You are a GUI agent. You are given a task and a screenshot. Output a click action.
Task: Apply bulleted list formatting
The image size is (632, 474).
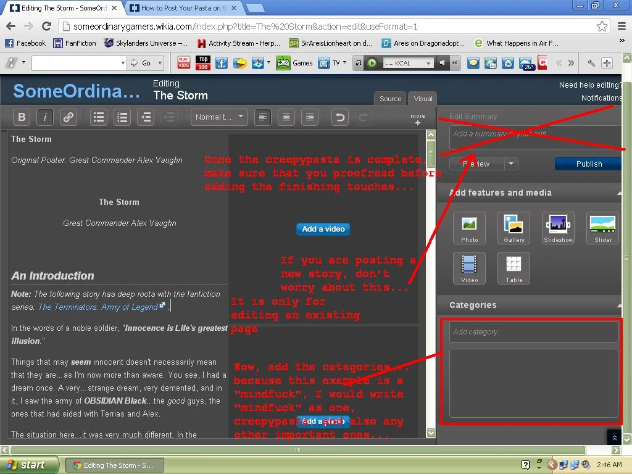99,117
